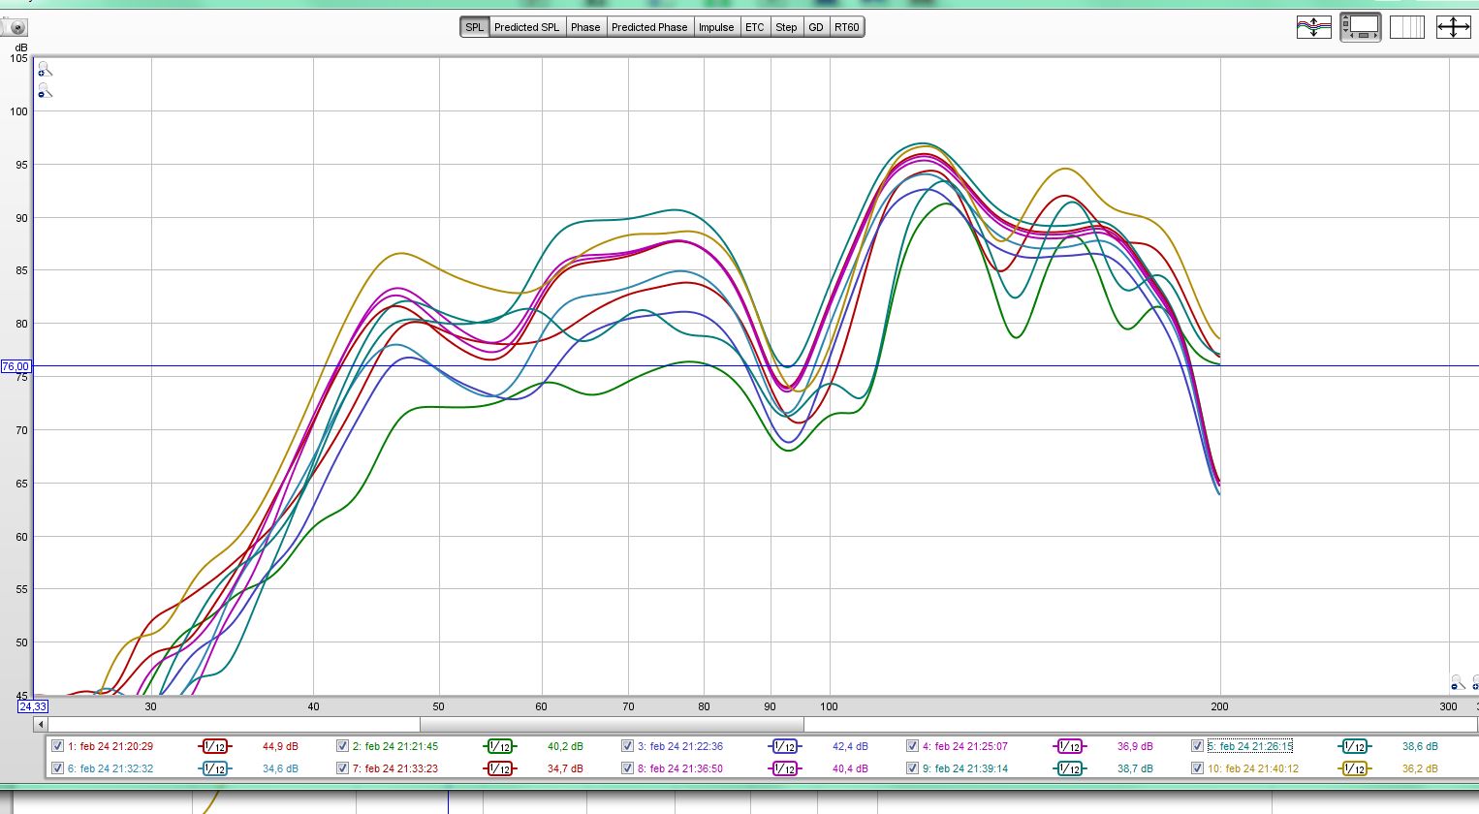Click the frequency axis gridlines icon

click(1406, 27)
